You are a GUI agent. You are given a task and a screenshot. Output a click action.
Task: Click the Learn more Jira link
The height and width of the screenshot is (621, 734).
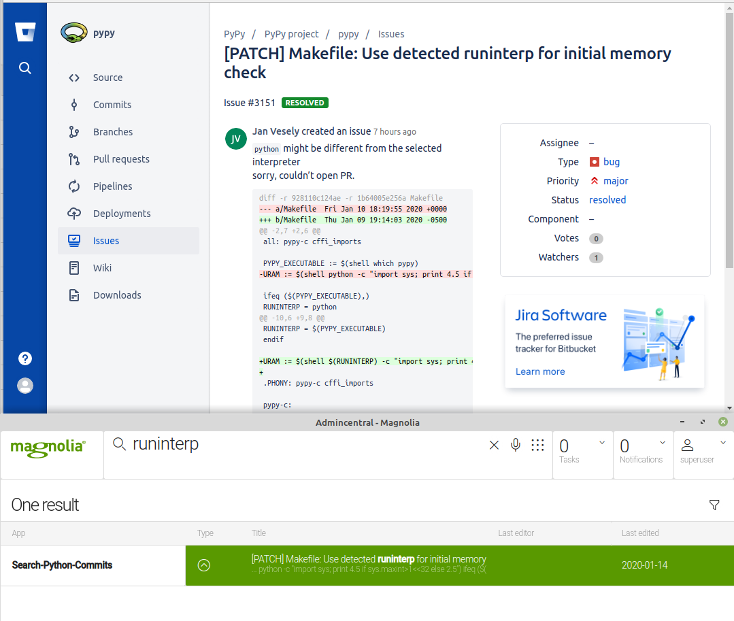tap(540, 371)
